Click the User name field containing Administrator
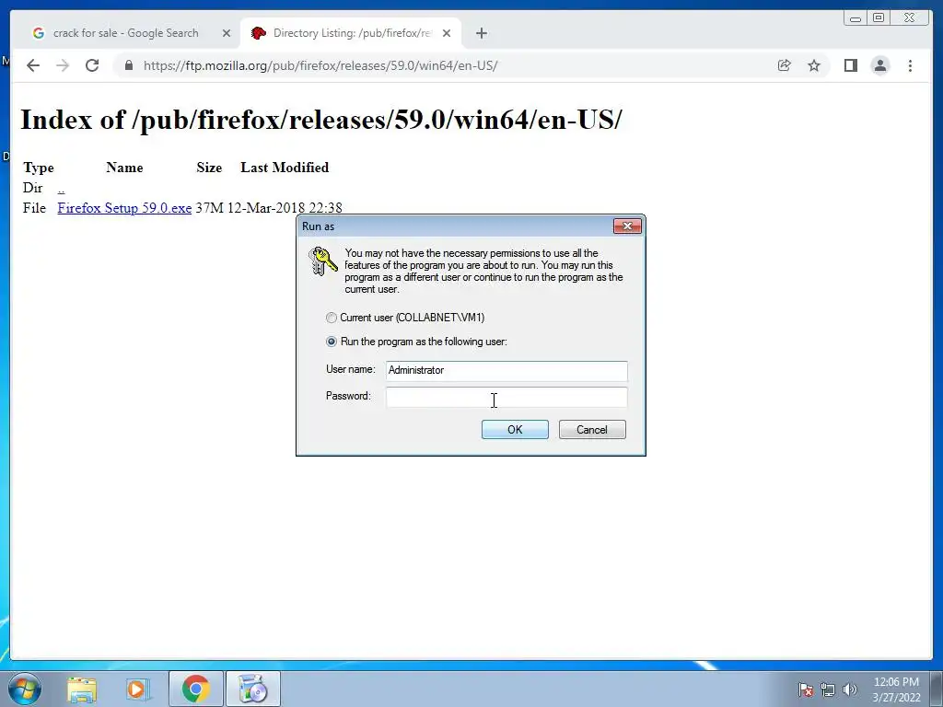The height and width of the screenshot is (707, 943). tap(506, 370)
